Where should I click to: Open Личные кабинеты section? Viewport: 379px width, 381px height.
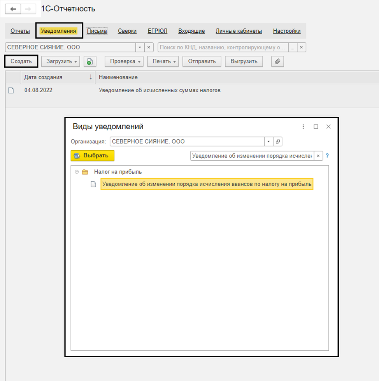pyautogui.click(x=239, y=31)
